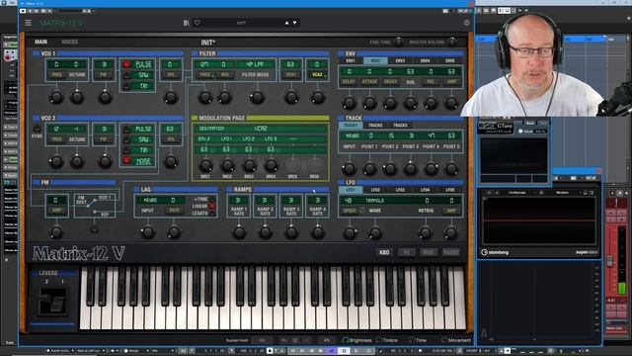The width and height of the screenshot is (632, 356).
Task: Select the LFO5 tab
Action: click(x=450, y=190)
